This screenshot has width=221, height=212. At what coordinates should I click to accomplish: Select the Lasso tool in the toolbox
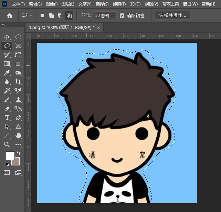tap(7, 46)
